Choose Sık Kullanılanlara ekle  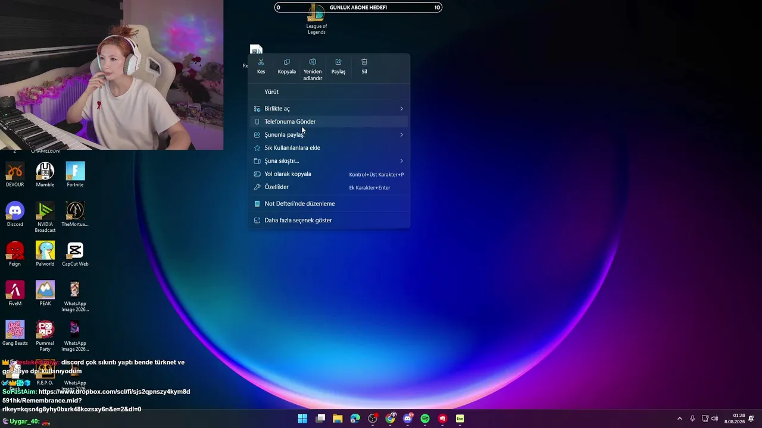click(x=329, y=147)
